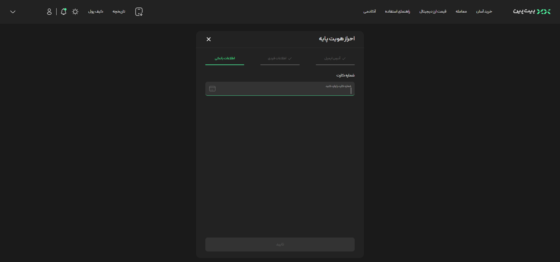Visit the آکادمی link
Image resolution: width=560 pixels, height=262 pixels.
point(370,12)
